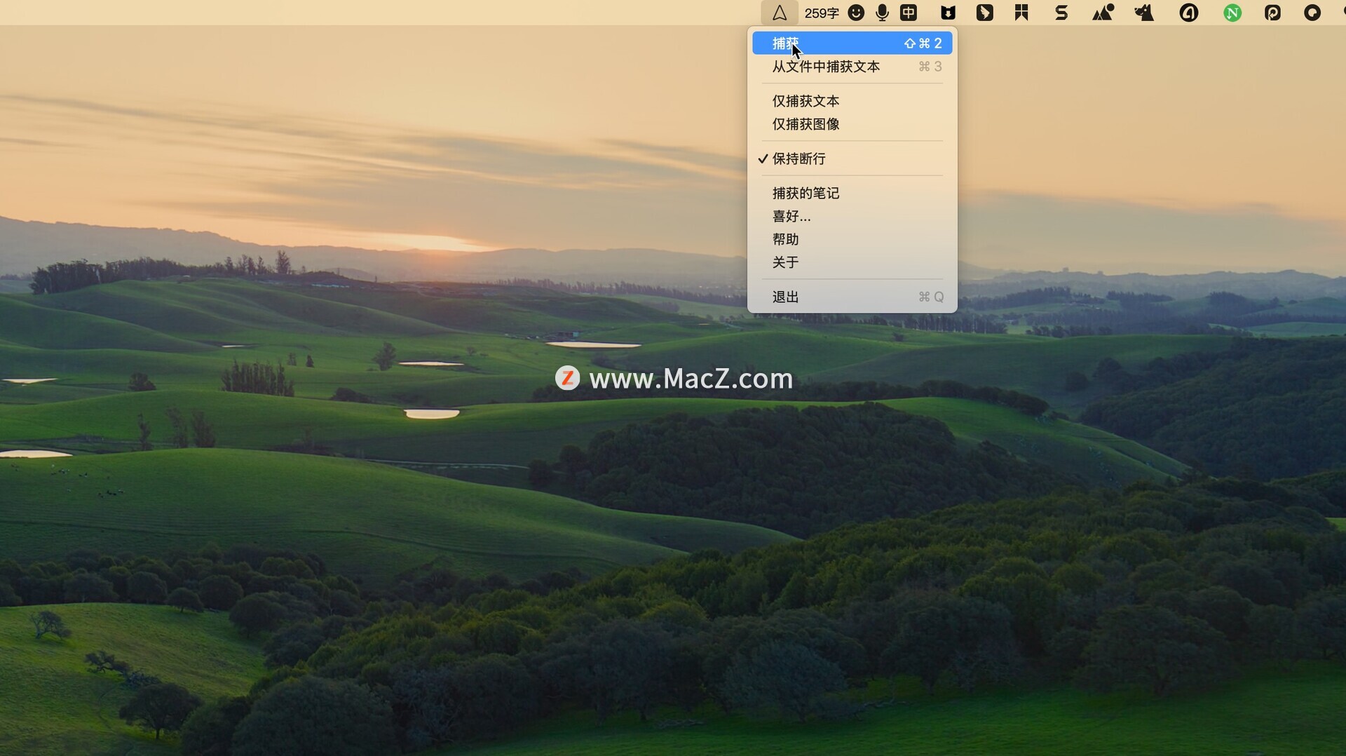Click the dog silhouette menu bar icon
The image size is (1346, 756).
[x=1144, y=13]
